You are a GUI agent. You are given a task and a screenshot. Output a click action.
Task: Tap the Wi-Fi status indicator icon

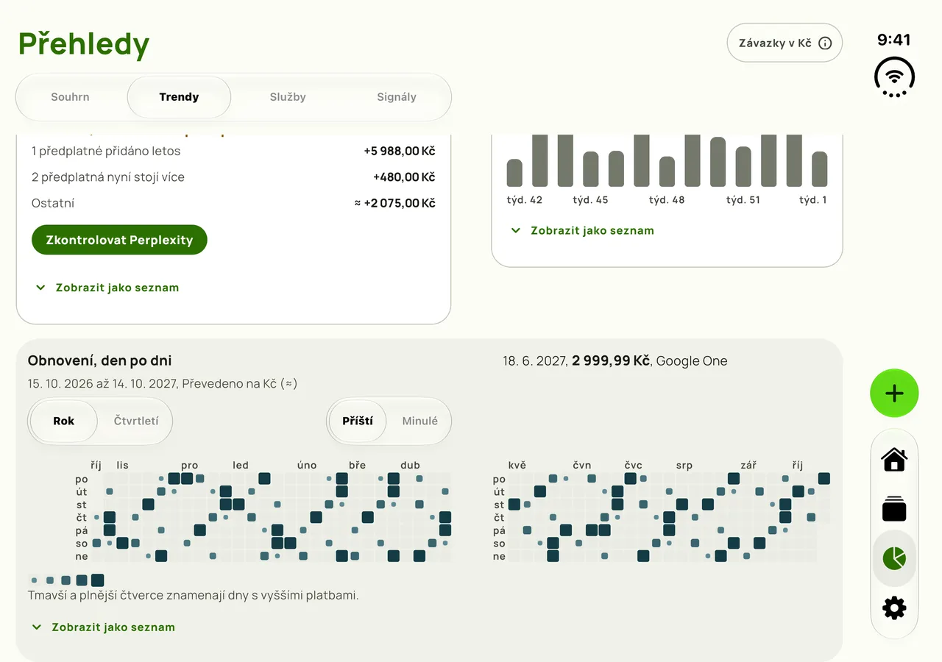coord(894,76)
